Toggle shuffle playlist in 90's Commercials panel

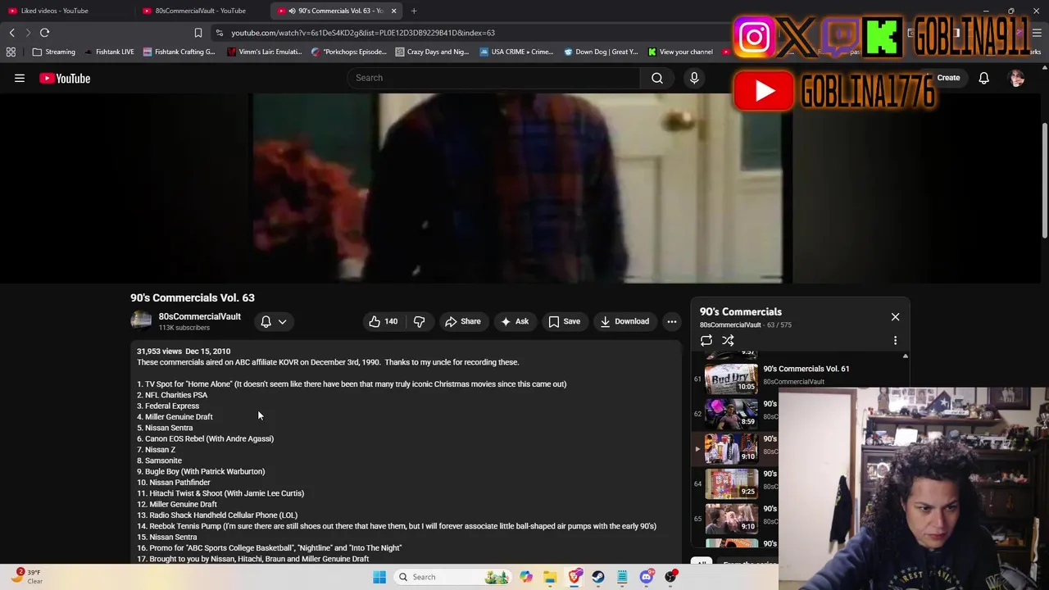[728, 340]
